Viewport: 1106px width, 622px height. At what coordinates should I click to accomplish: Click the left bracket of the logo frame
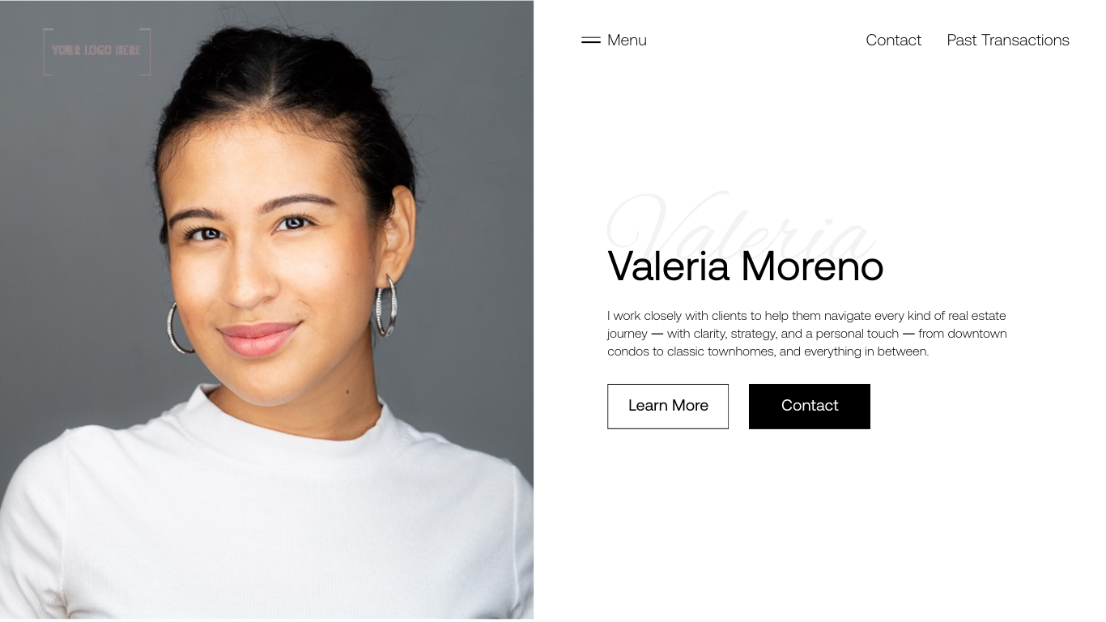point(46,52)
